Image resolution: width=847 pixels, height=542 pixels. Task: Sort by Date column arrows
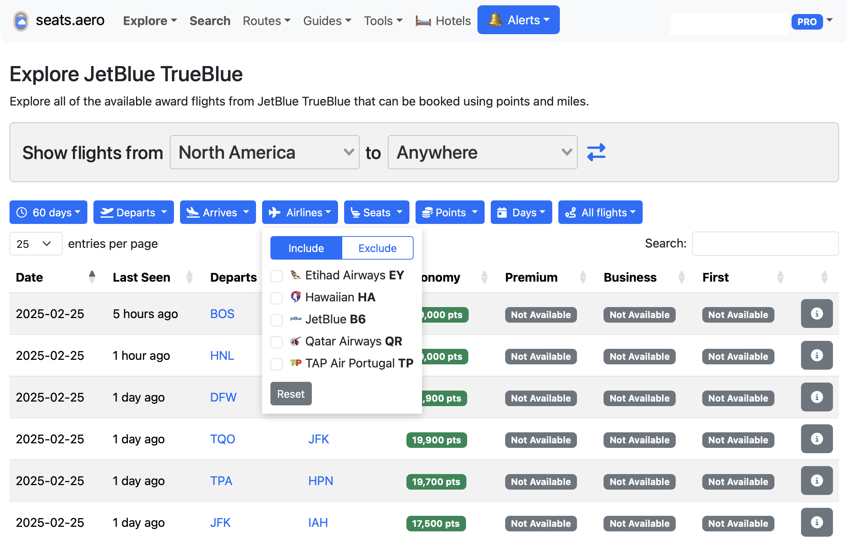[x=92, y=277]
